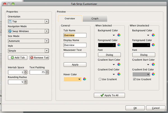Open color picker for Selected Gradient Start Color

click(x=119, y=64)
